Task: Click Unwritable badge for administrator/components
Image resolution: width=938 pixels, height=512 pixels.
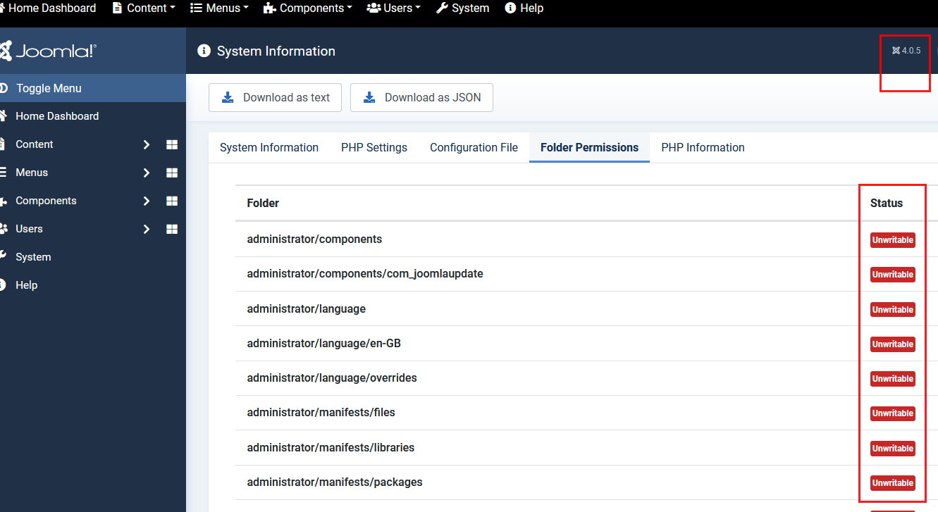Action: 892,240
